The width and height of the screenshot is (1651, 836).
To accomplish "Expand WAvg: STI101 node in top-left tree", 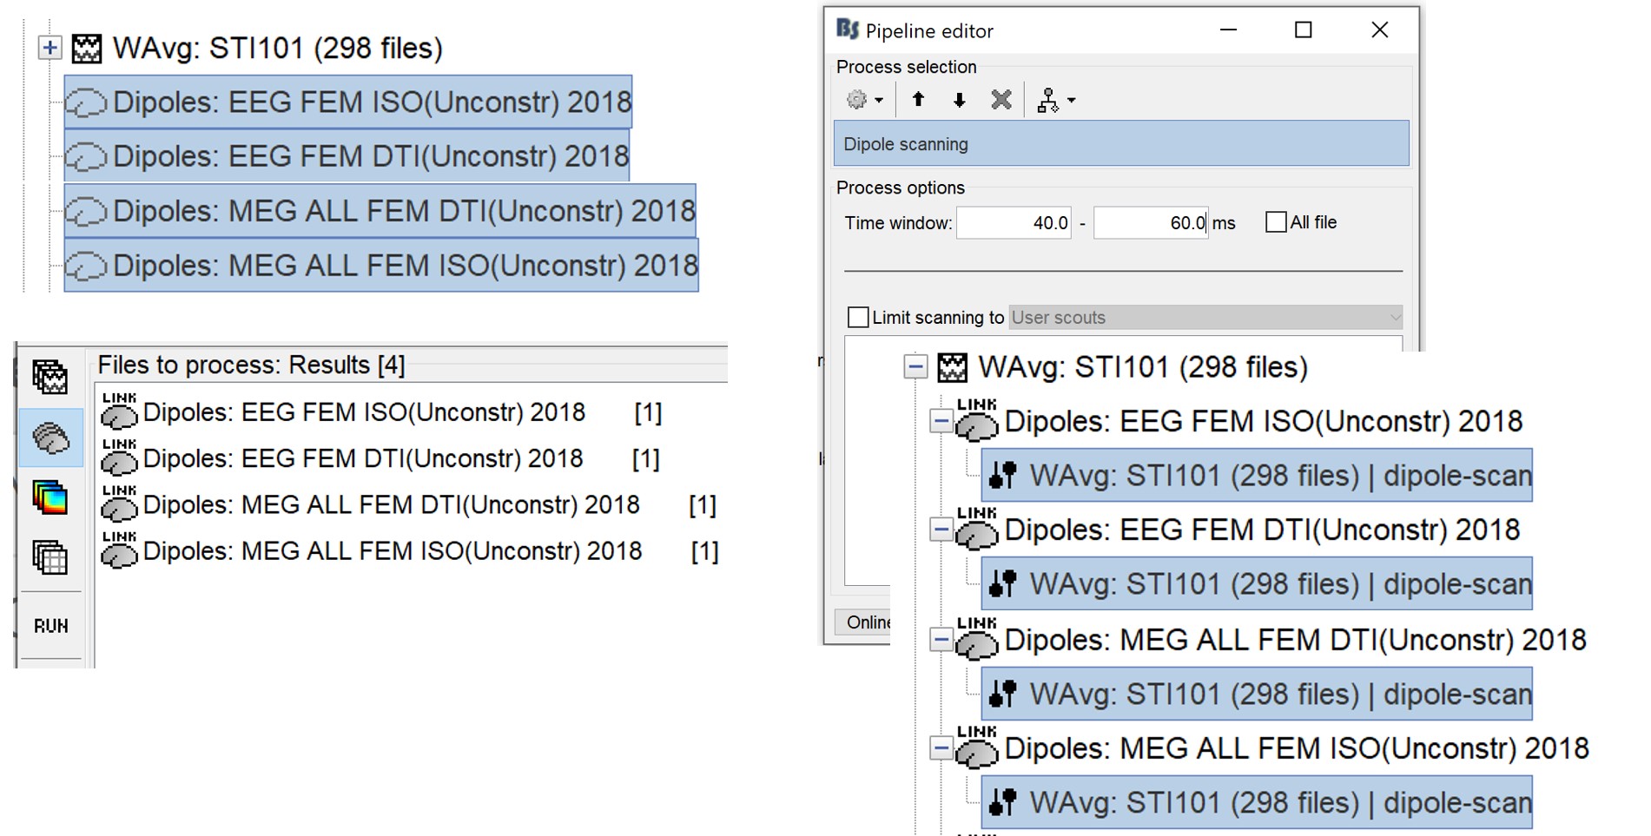I will click(50, 48).
